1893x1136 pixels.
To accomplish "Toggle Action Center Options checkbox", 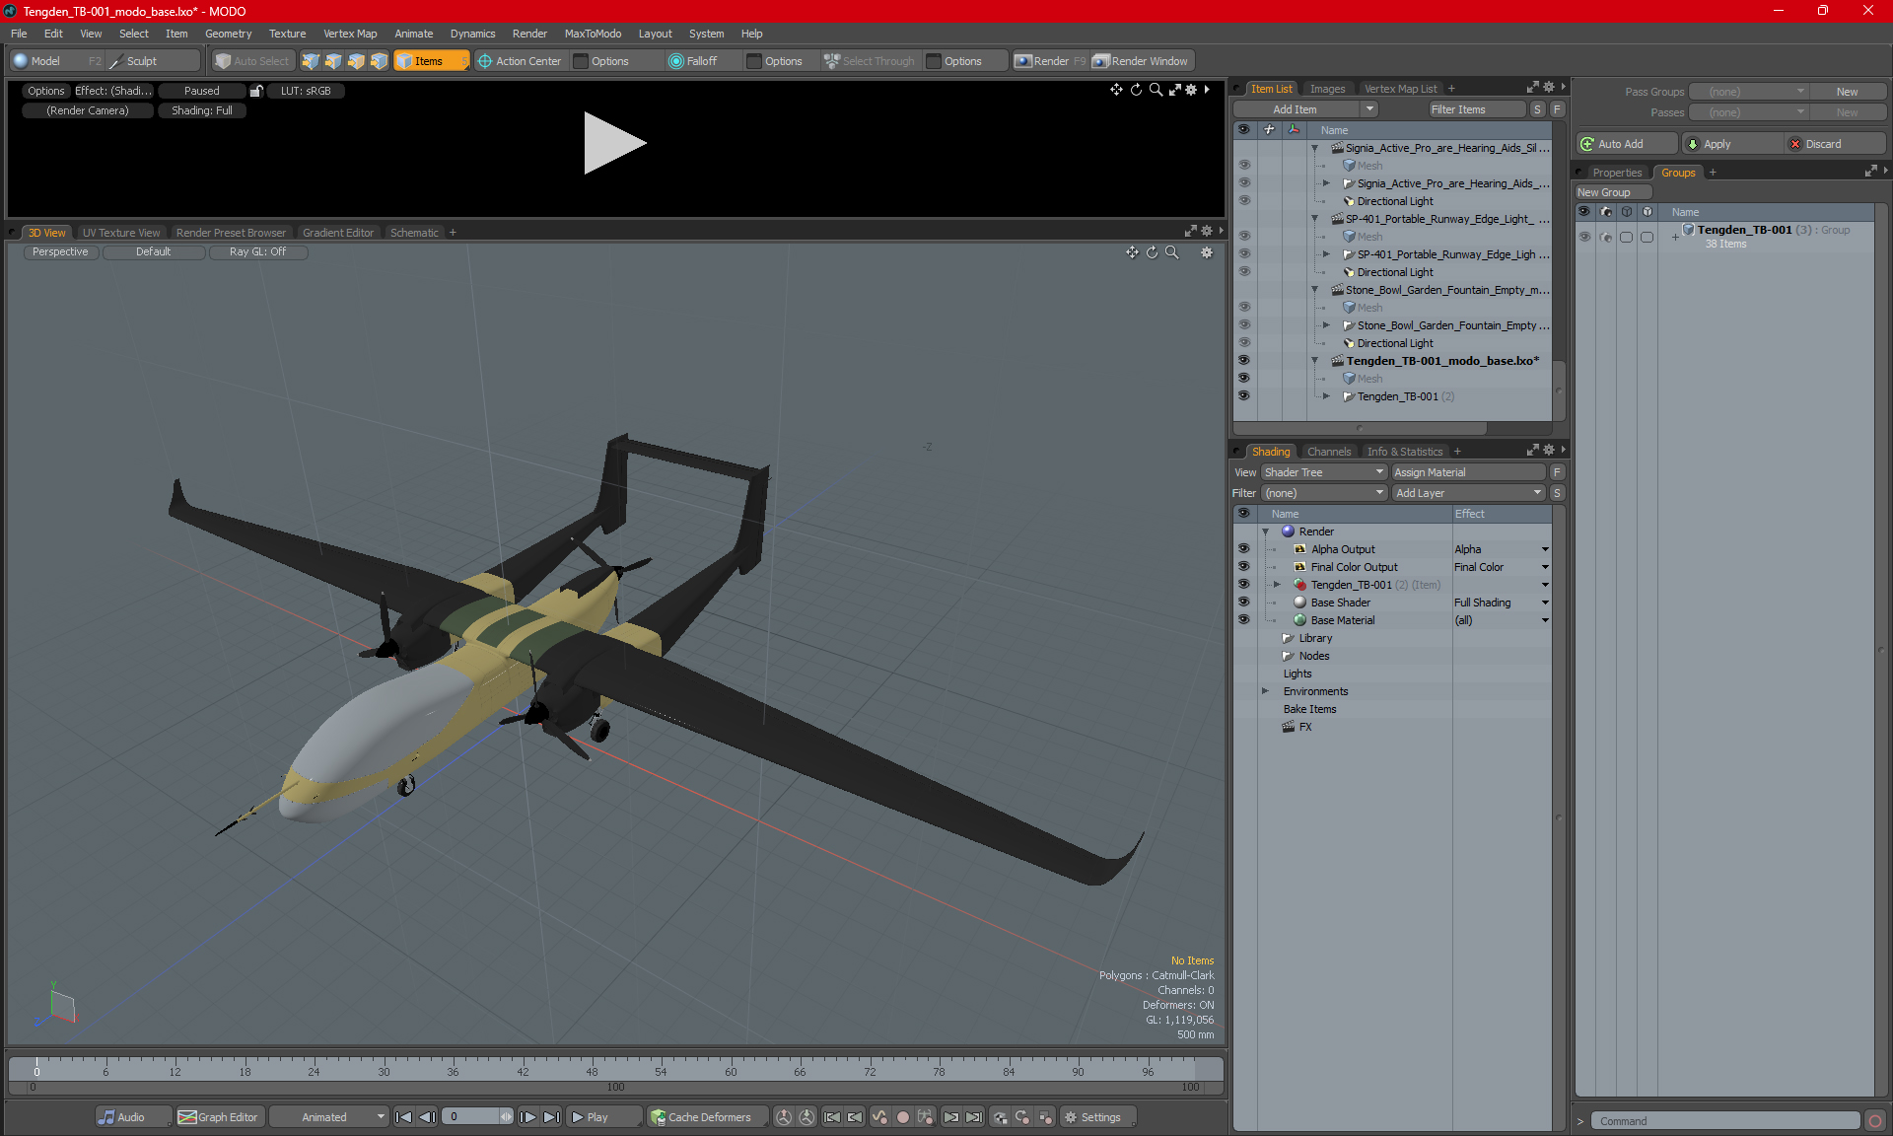I will tap(581, 61).
